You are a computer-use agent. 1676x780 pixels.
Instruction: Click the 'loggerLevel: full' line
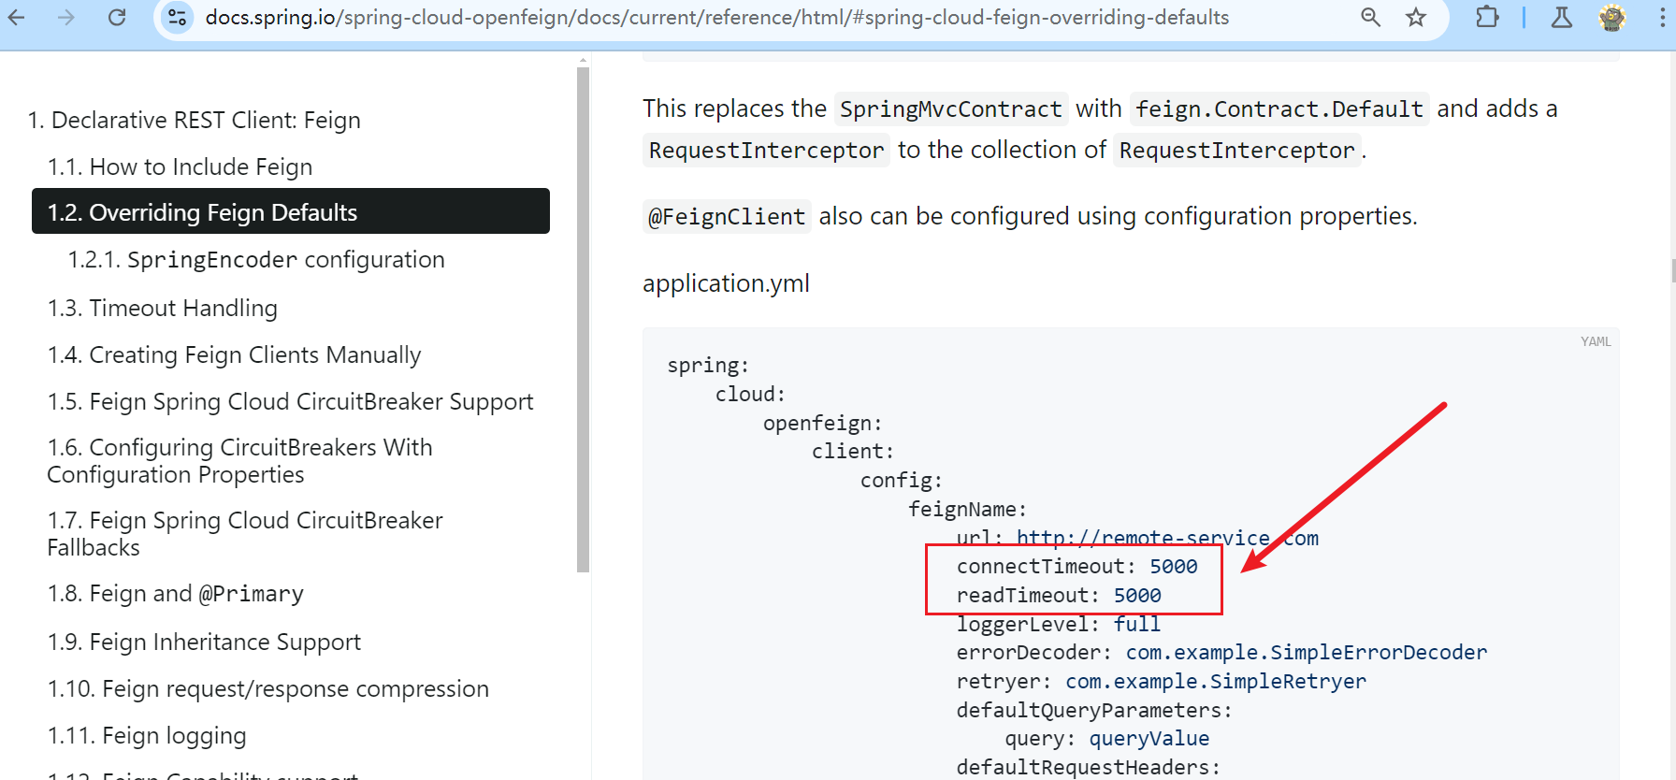tap(1059, 625)
